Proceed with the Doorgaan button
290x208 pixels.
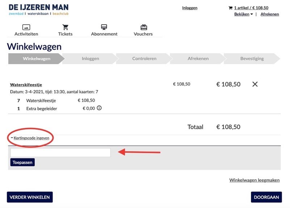(x=266, y=197)
